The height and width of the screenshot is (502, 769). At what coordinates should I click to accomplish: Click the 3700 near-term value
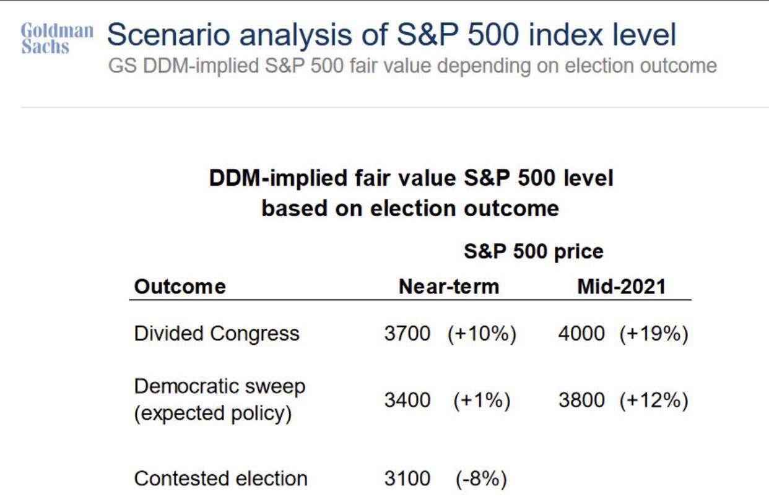tap(407, 334)
